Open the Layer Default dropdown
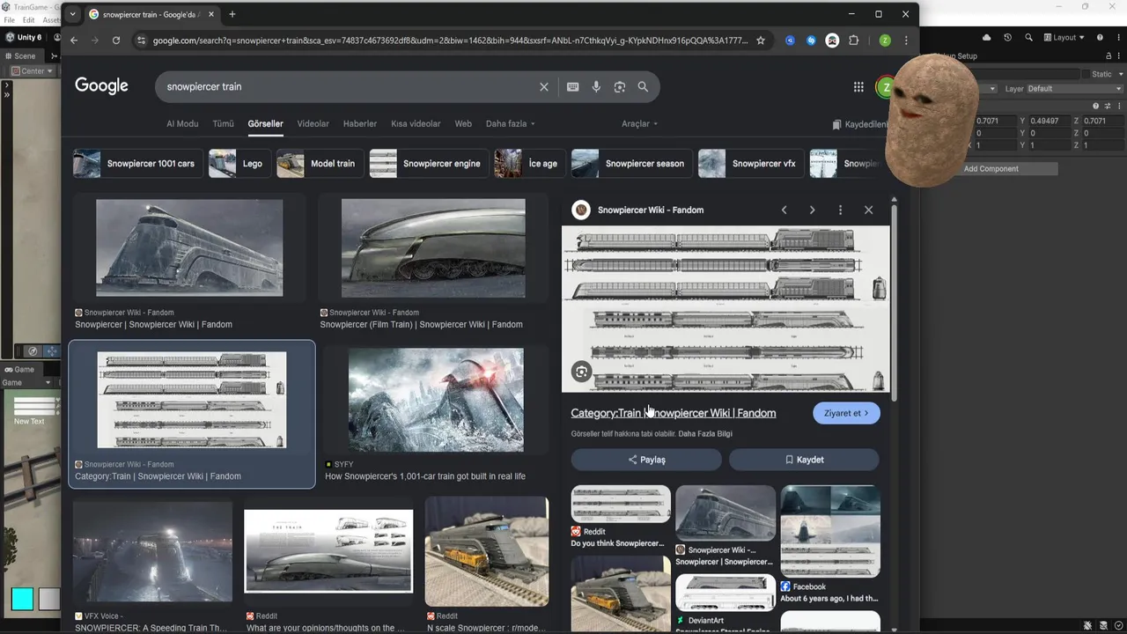 1074,88
